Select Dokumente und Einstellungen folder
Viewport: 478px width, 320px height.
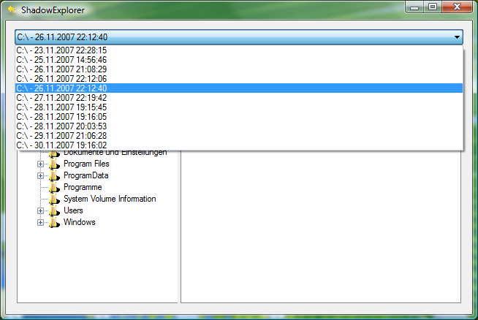pos(115,153)
